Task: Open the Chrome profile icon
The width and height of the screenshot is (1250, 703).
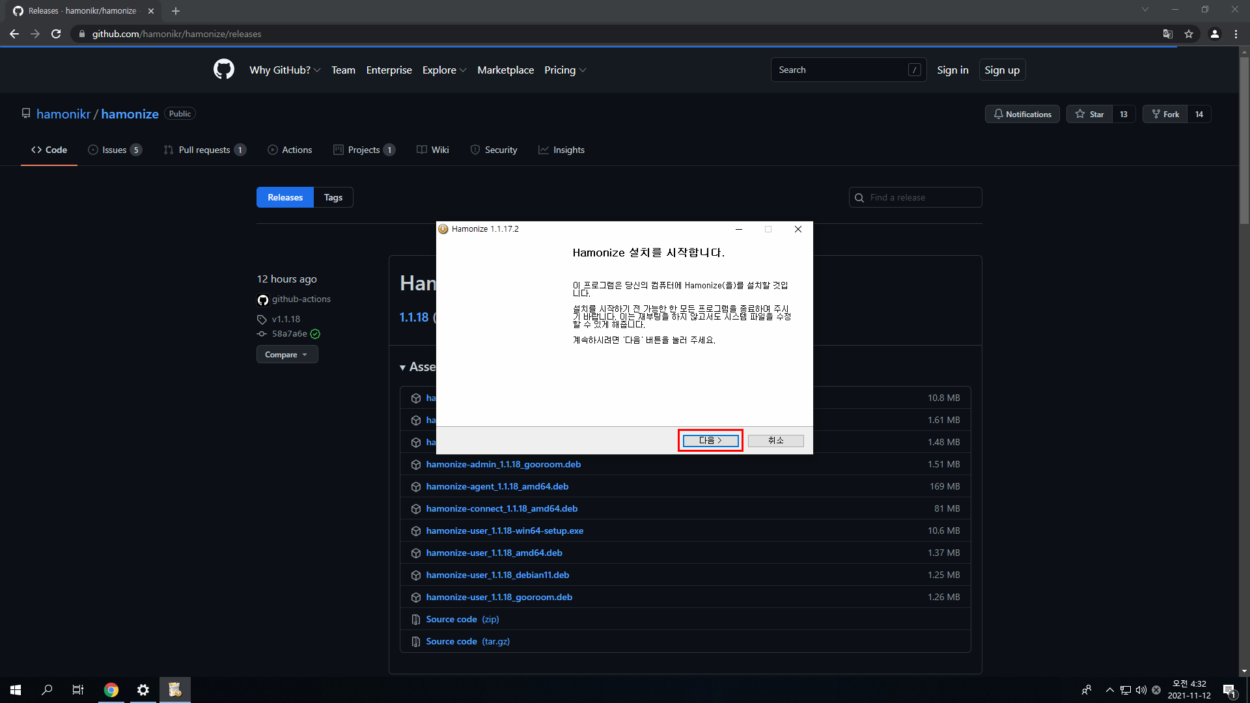Action: (x=1215, y=34)
